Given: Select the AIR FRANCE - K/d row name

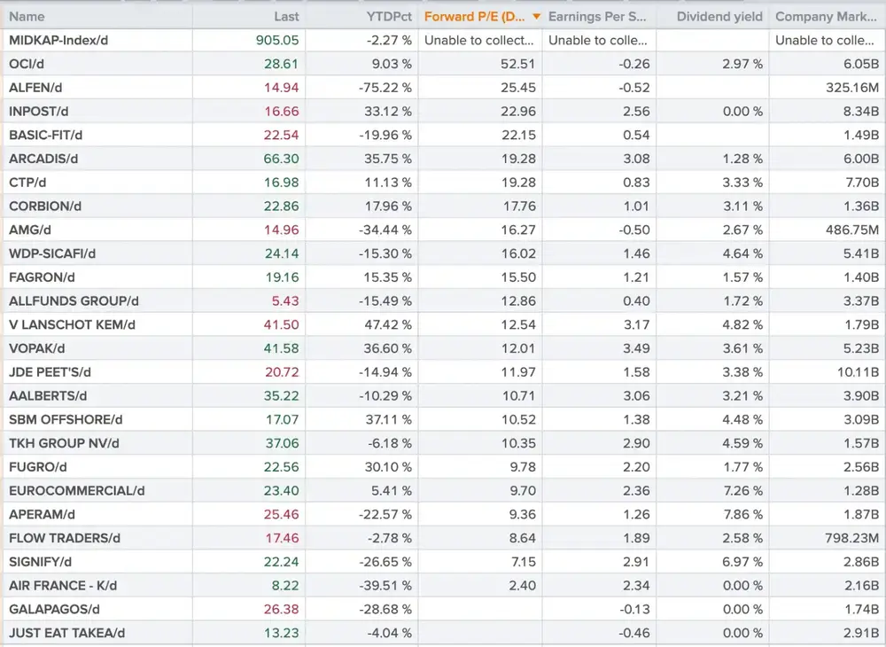Looking at the screenshot, I should (x=63, y=586).
